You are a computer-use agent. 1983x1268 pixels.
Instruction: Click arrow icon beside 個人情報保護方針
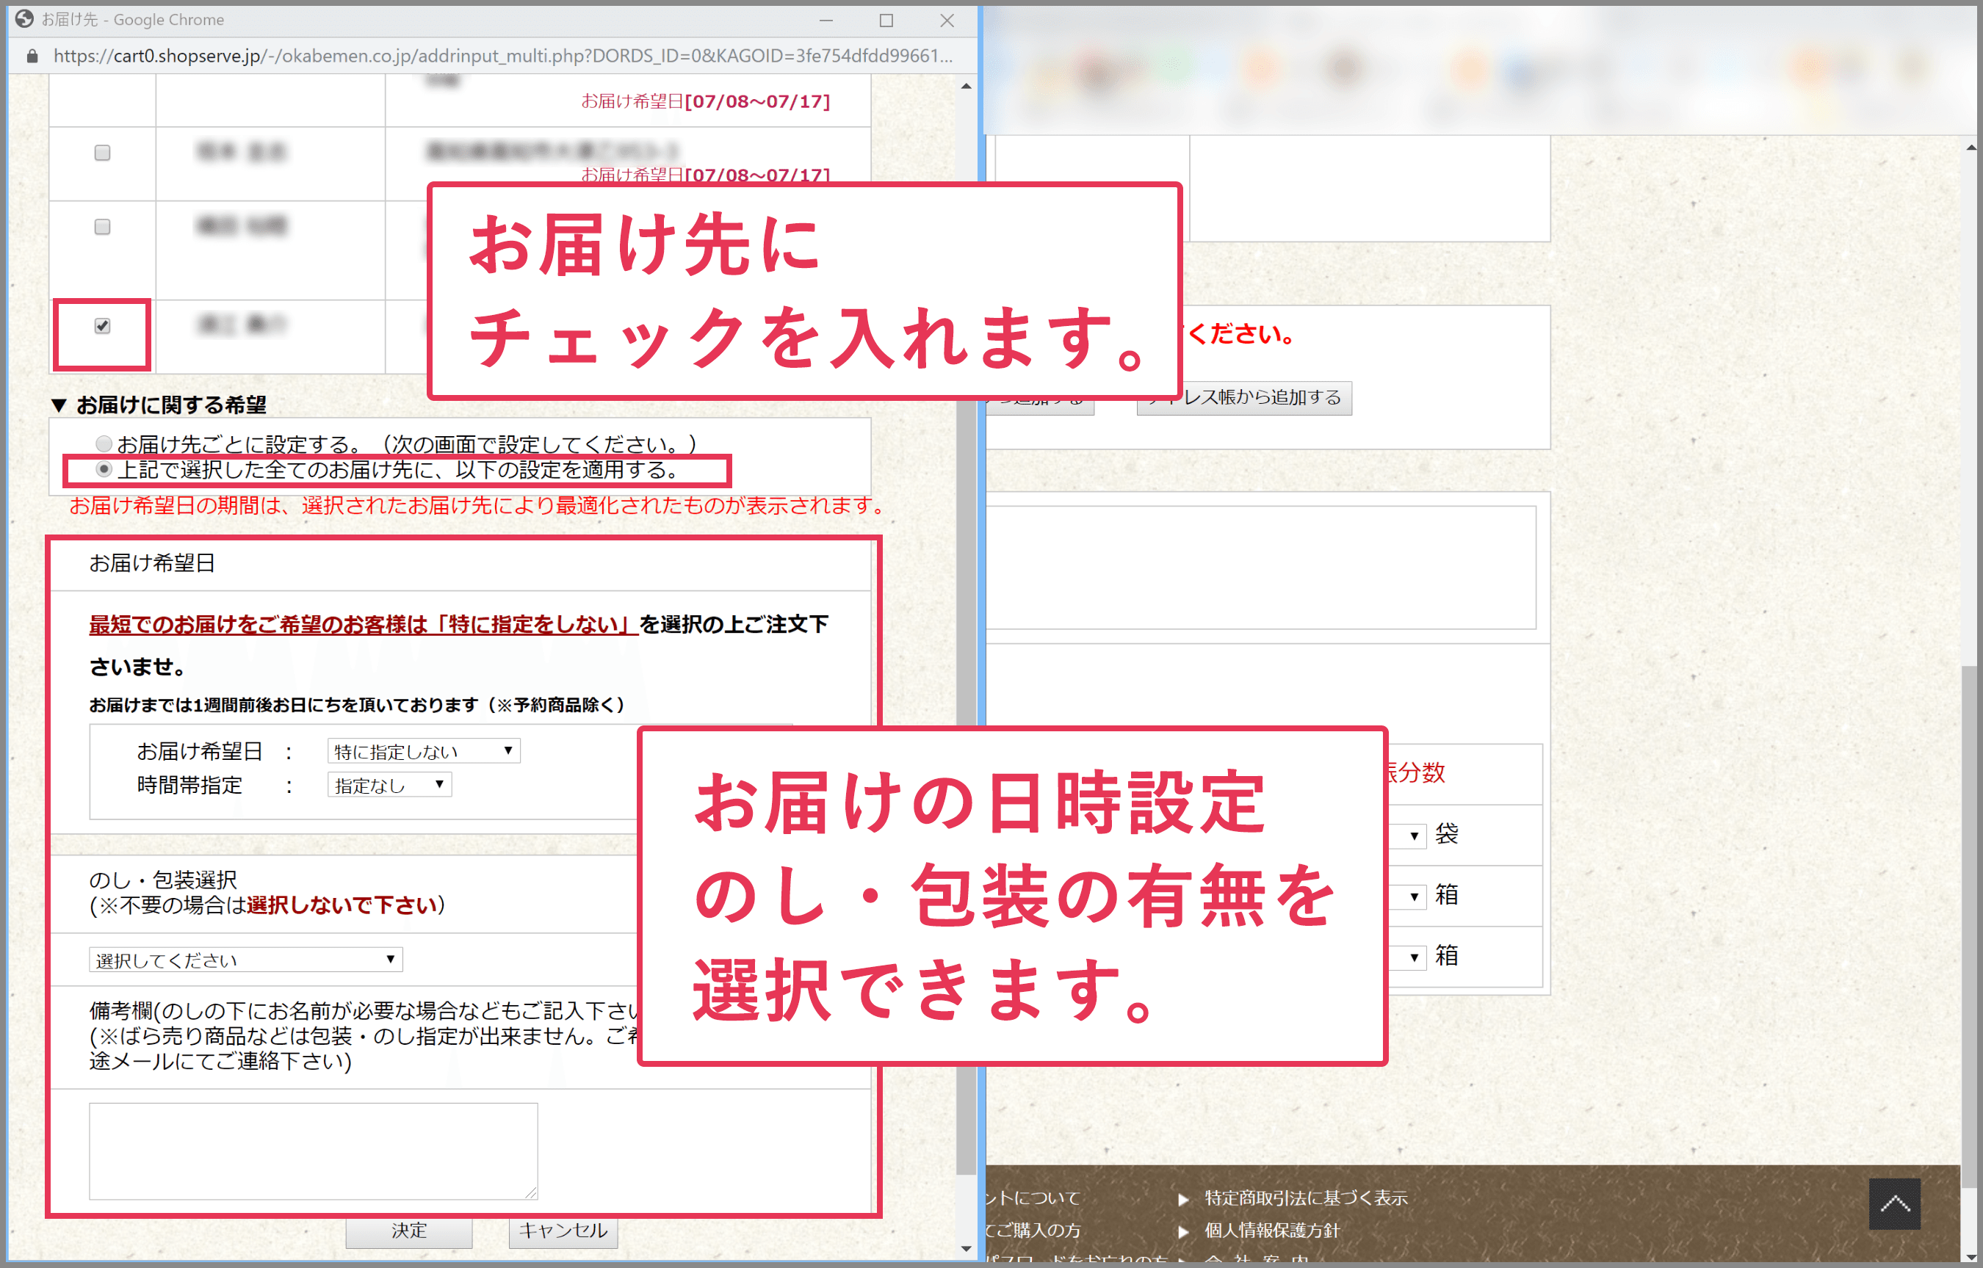click(1183, 1231)
